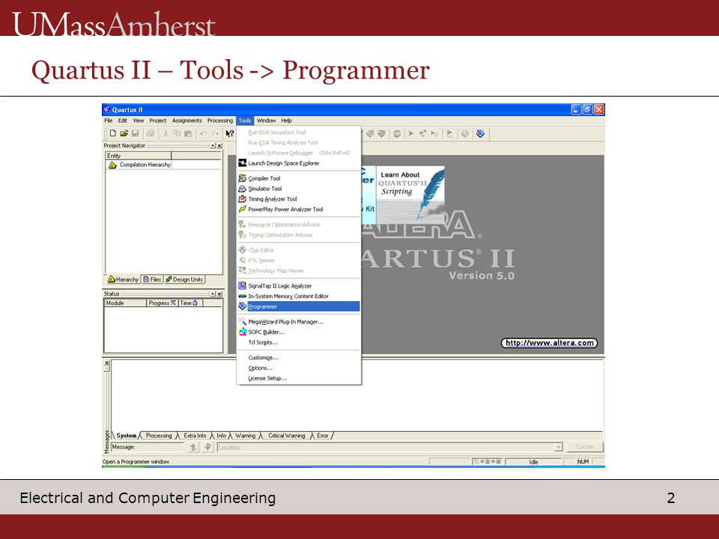The height and width of the screenshot is (539, 719).
Task: Click the Locate button
Action: click(585, 447)
